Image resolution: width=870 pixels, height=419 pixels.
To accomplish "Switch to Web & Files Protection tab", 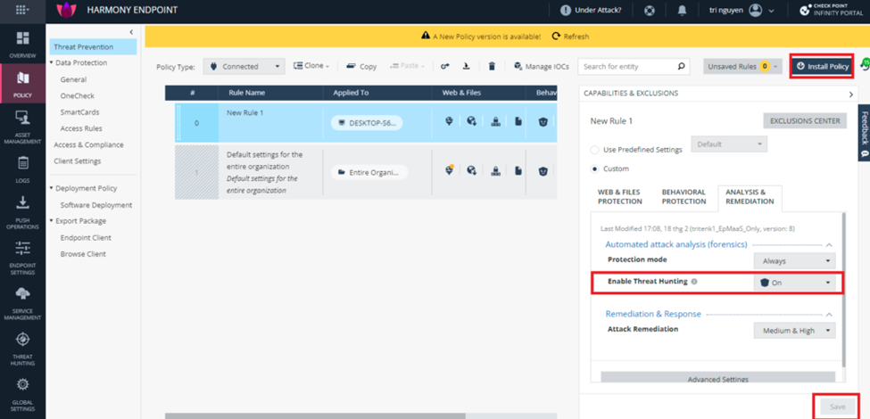I will (620, 197).
